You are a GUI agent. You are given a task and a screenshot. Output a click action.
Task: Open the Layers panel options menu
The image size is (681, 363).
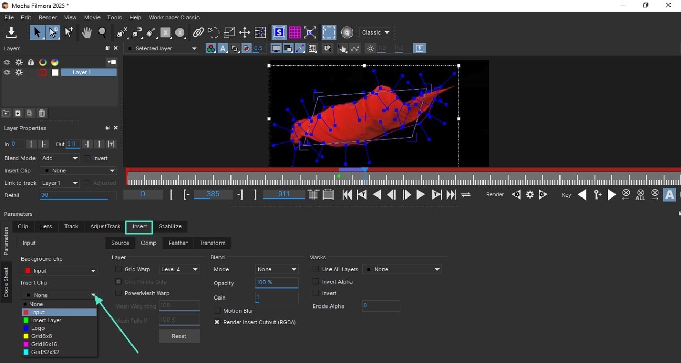coord(112,62)
